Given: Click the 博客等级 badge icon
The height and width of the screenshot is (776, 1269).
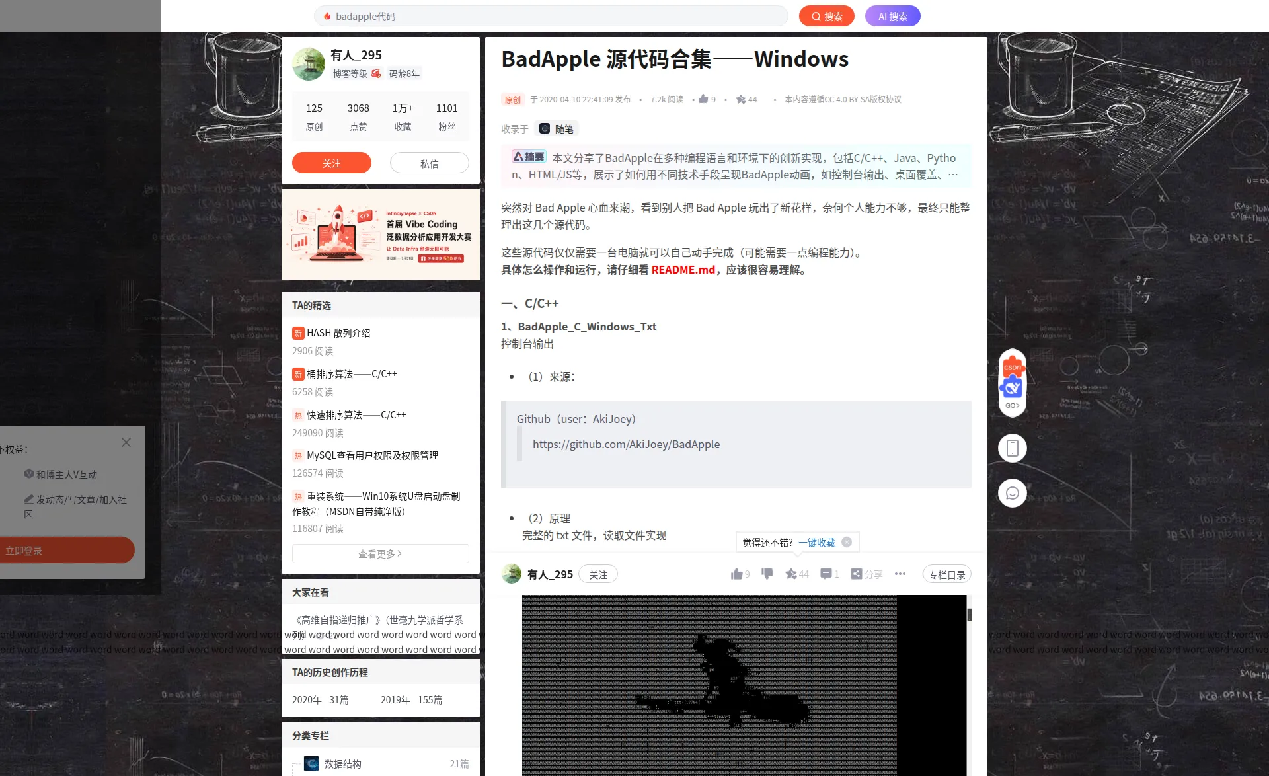Looking at the screenshot, I should click(x=376, y=73).
